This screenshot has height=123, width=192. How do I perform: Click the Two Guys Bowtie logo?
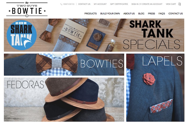pos(27,9)
